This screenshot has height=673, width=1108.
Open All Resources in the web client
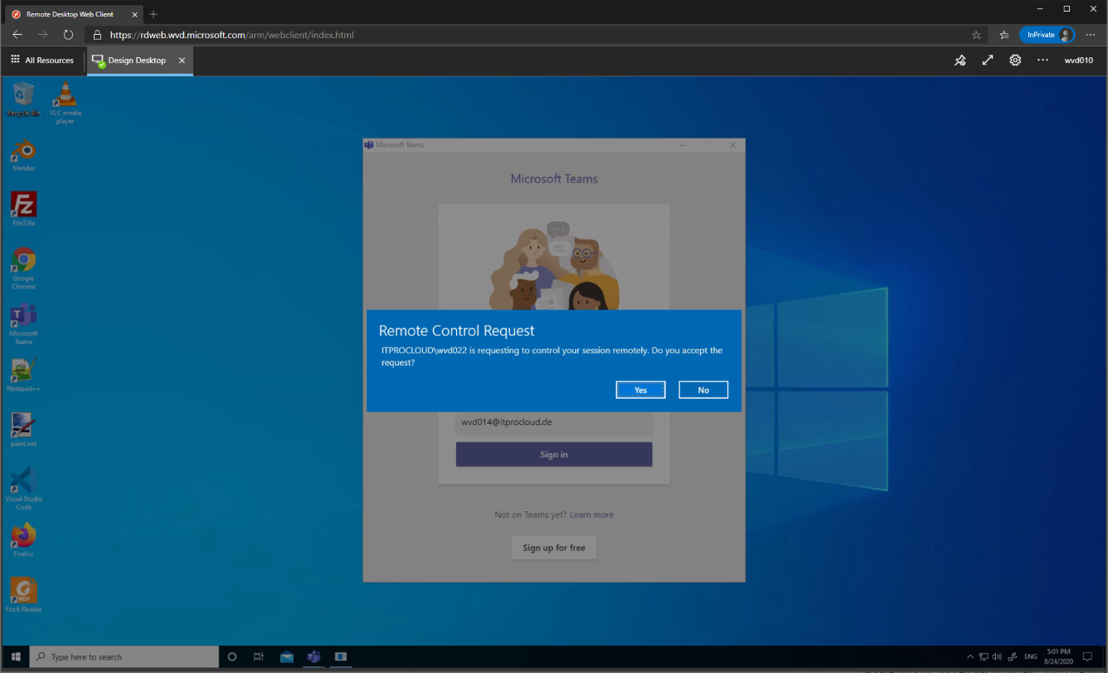[42, 61]
